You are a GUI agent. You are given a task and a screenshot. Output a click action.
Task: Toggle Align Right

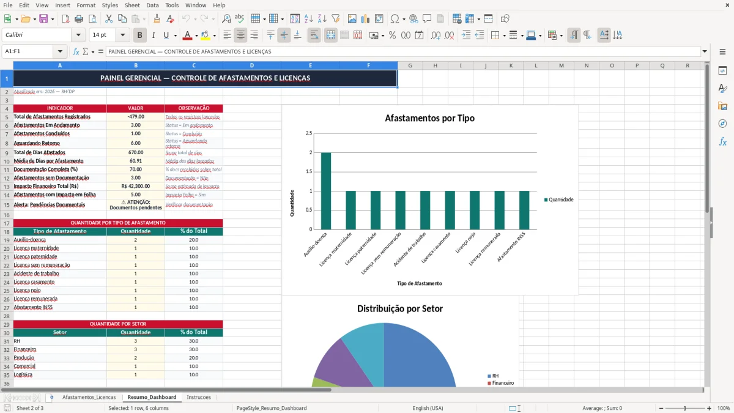click(x=254, y=35)
